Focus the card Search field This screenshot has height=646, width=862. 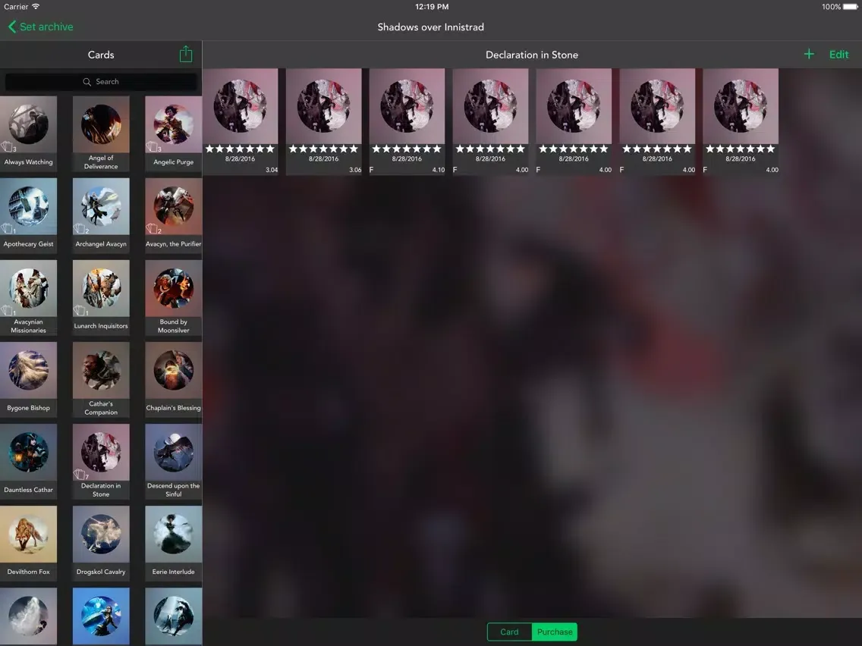101,81
